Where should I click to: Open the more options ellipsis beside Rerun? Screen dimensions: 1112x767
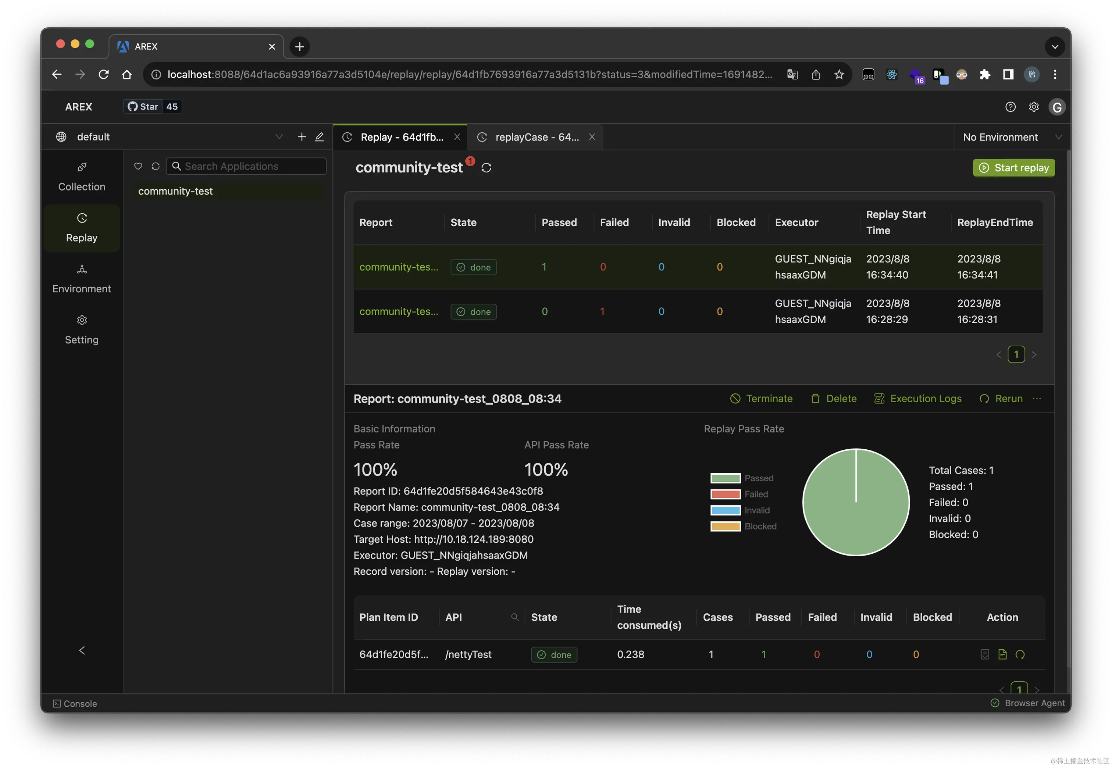[x=1037, y=399]
